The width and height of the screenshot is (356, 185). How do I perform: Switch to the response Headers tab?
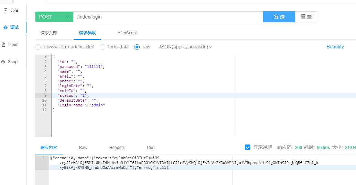tap(117, 148)
